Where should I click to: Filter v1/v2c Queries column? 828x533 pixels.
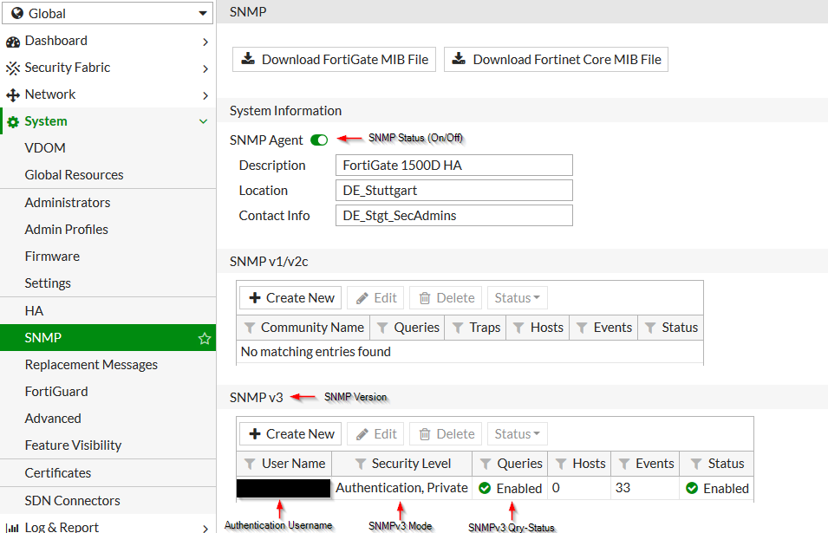(x=382, y=328)
